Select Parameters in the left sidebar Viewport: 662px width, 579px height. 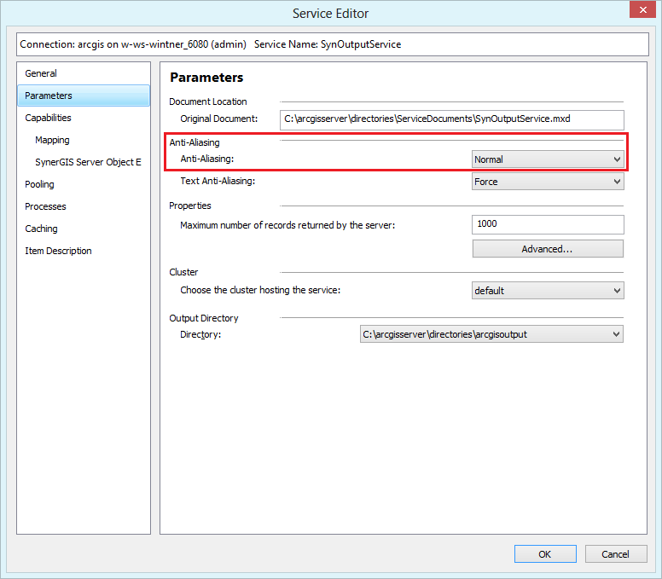49,96
